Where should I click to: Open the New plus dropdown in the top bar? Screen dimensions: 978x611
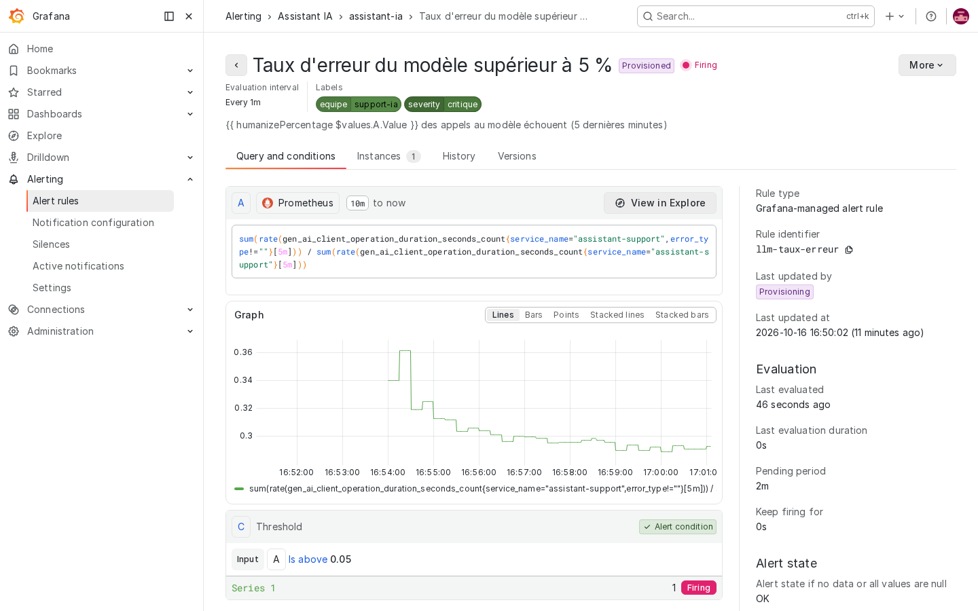click(x=895, y=16)
